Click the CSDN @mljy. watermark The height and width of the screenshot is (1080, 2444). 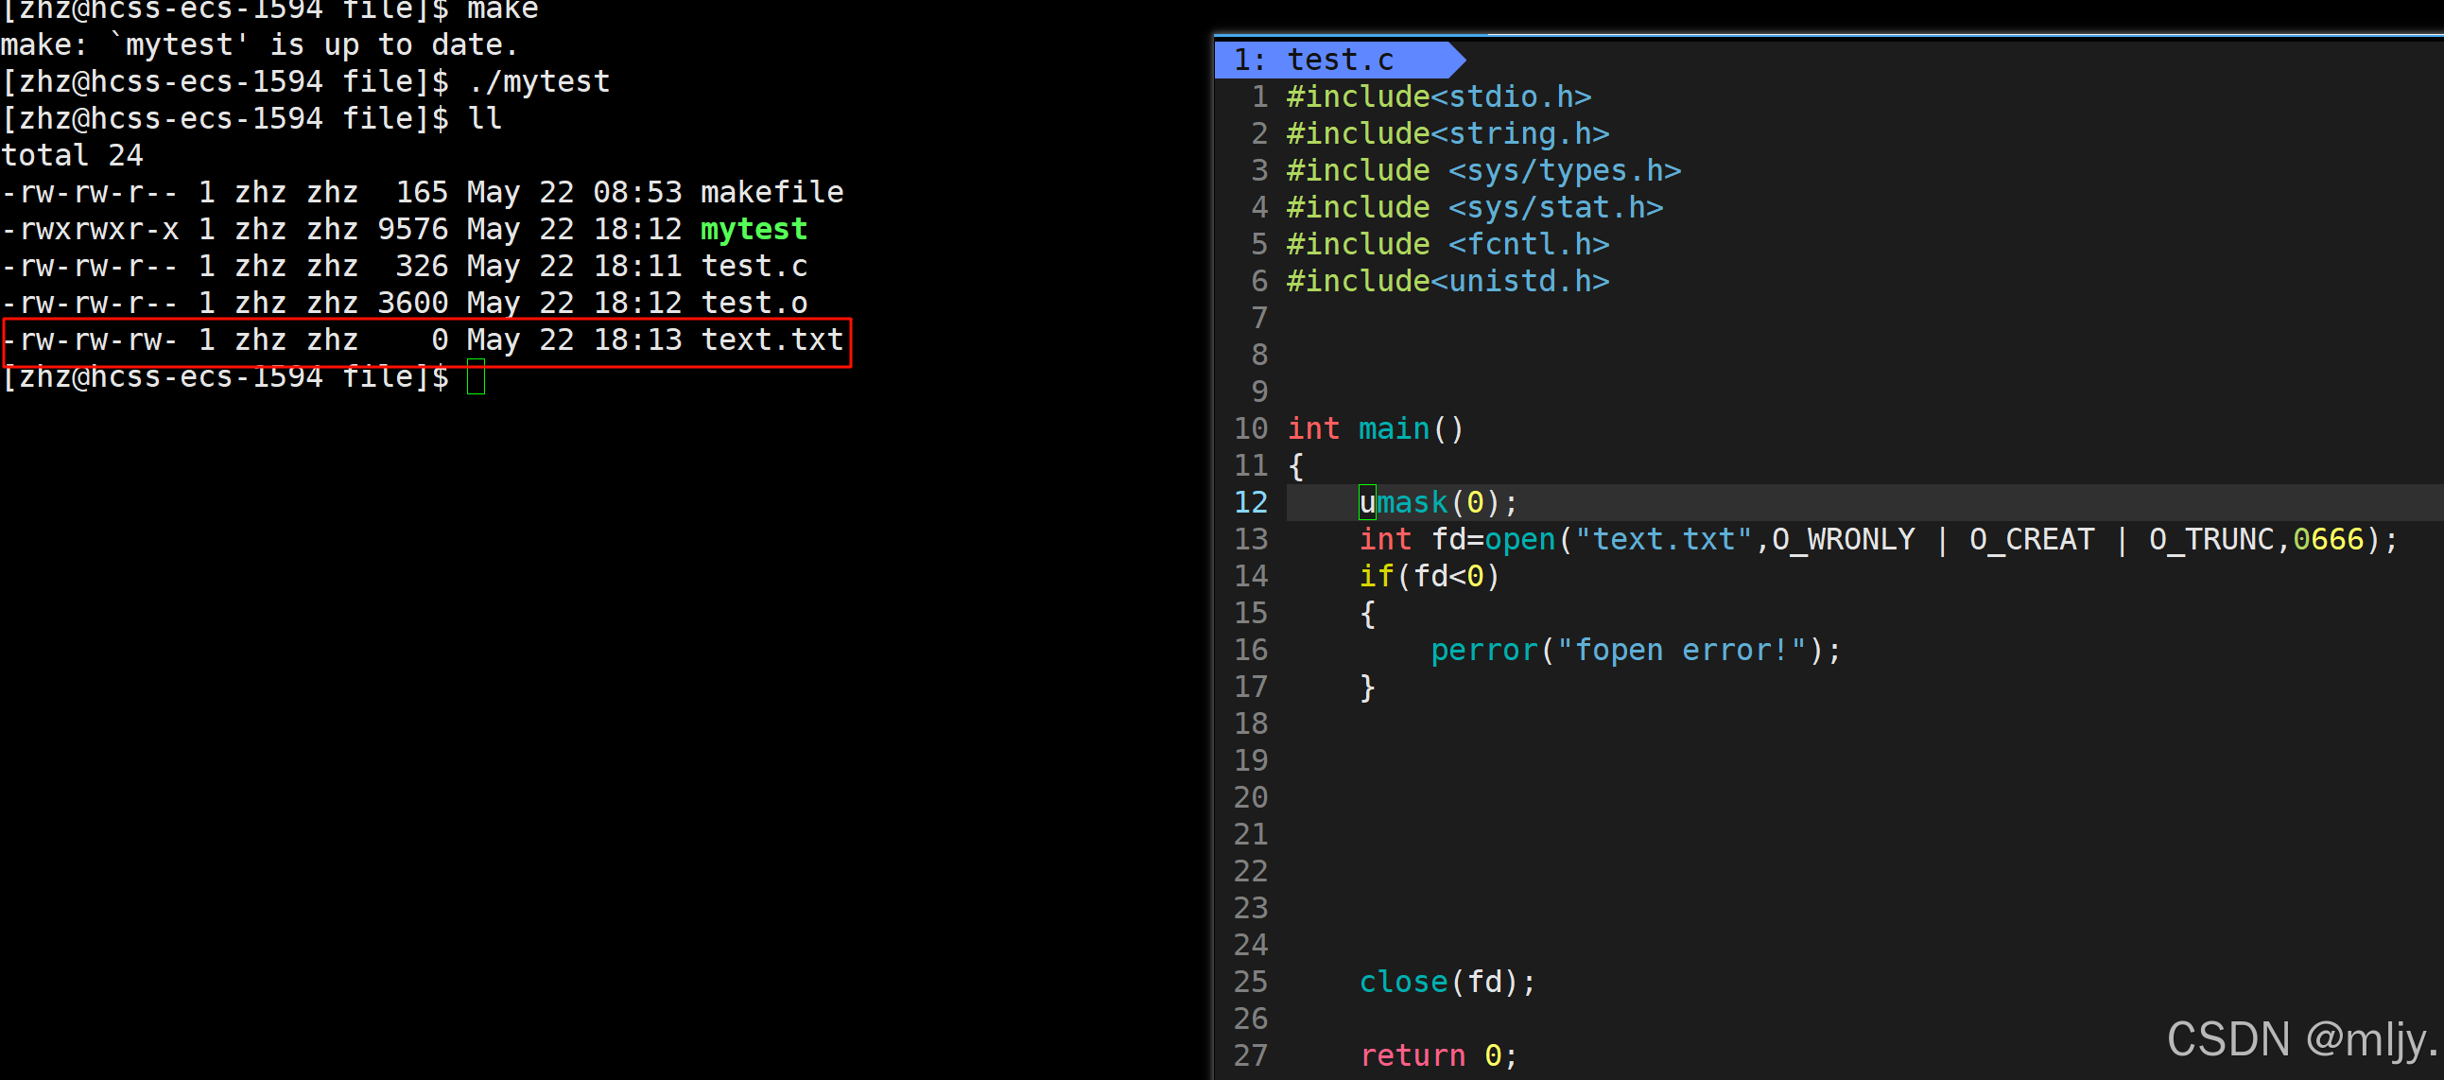[2300, 1038]
